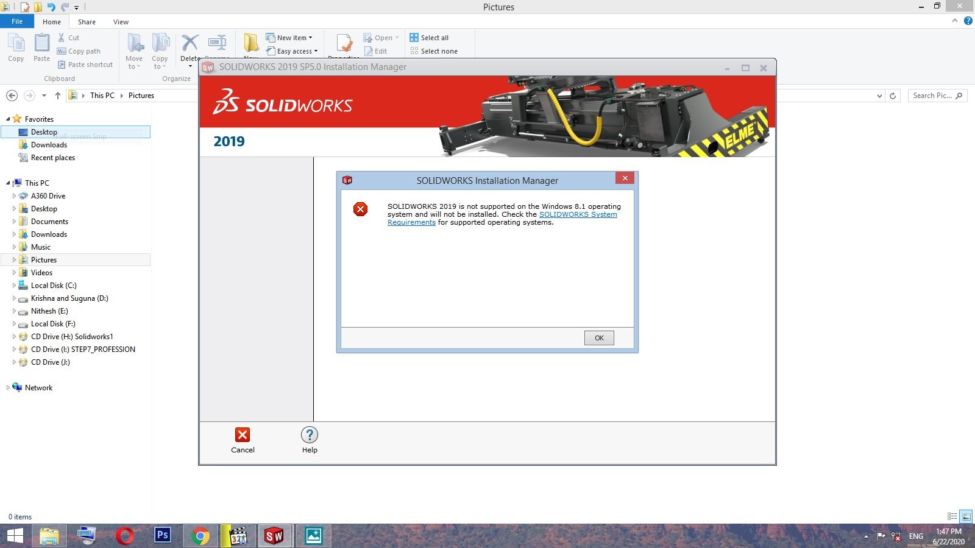Open Help with the question mark icon
975x548 pixels.
[310, 435]
